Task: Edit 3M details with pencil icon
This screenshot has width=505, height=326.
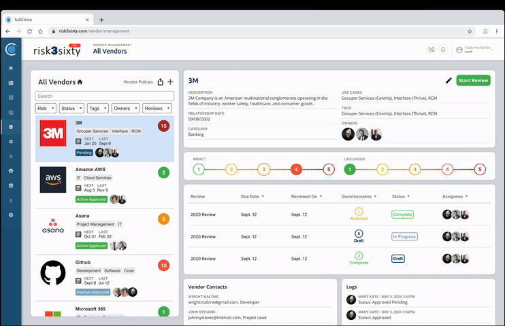Action: coord(449,80)
